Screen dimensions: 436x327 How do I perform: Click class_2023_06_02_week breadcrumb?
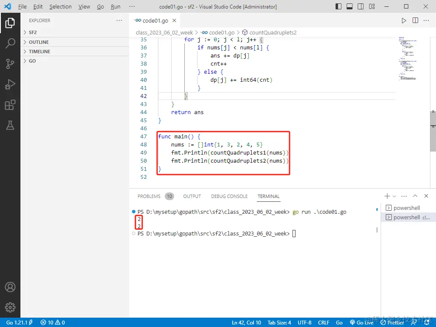[x=164, y=32]
